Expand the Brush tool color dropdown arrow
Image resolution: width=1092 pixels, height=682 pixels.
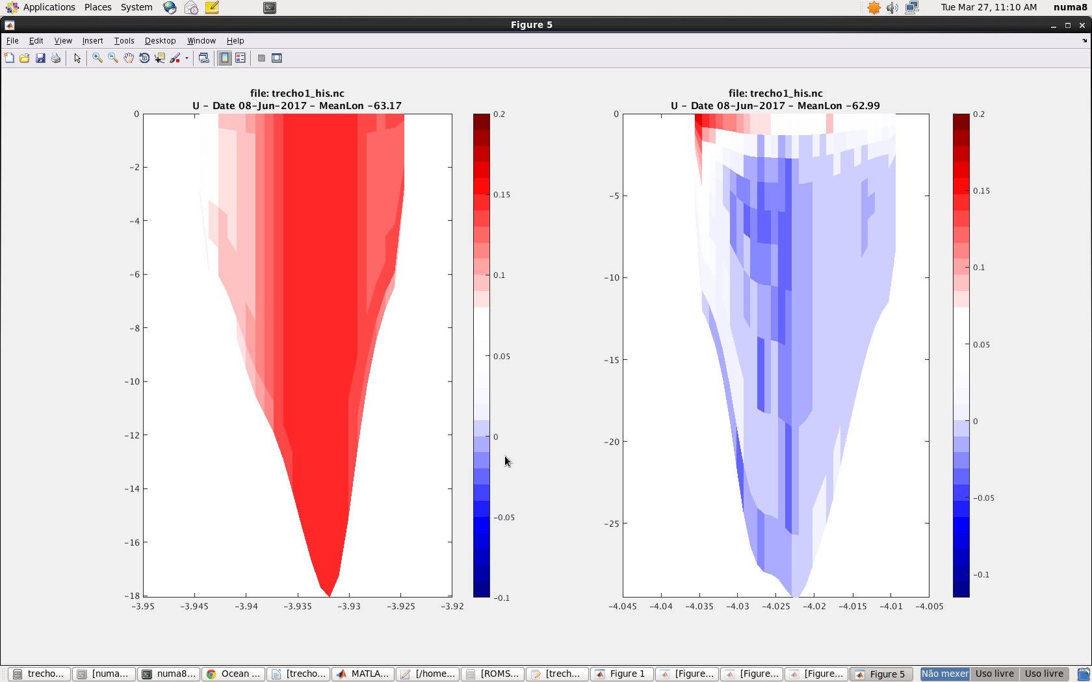pyautogui.click(x=187, y=58)
